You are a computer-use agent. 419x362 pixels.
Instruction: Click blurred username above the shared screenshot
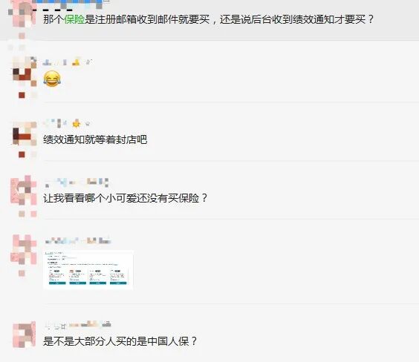click(x=78, y=241)
